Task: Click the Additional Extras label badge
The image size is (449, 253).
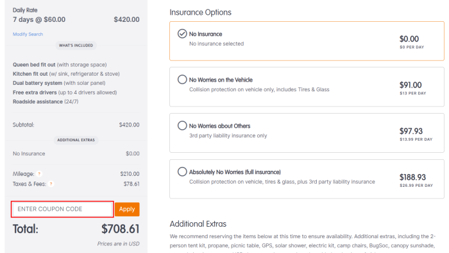Action: pos(76,140)
